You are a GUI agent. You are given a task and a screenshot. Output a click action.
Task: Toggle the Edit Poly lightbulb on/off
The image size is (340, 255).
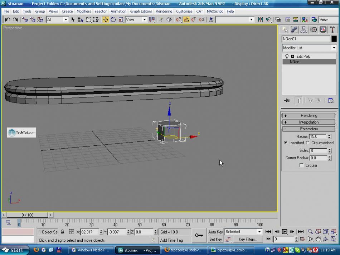click(287, 56)
